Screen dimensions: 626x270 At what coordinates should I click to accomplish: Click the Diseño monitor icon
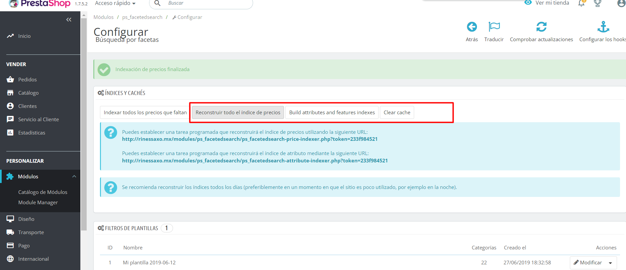point(10,219)
